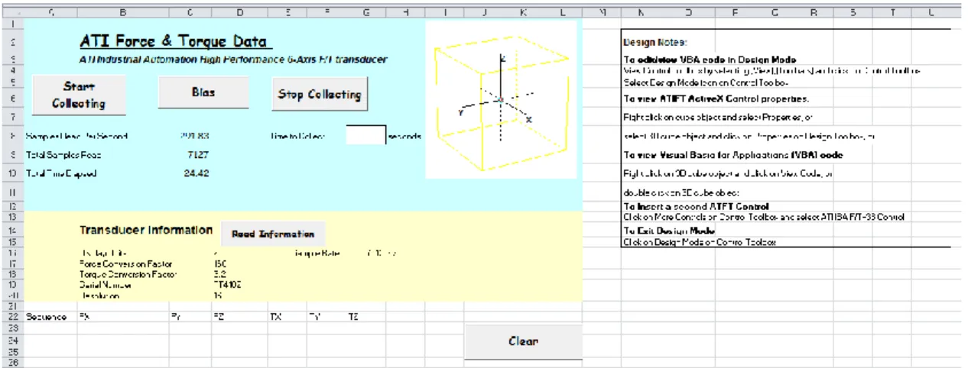This screenshot has width=968, height=368.
Task: Select column B header
Action: (x=122, y=11)
